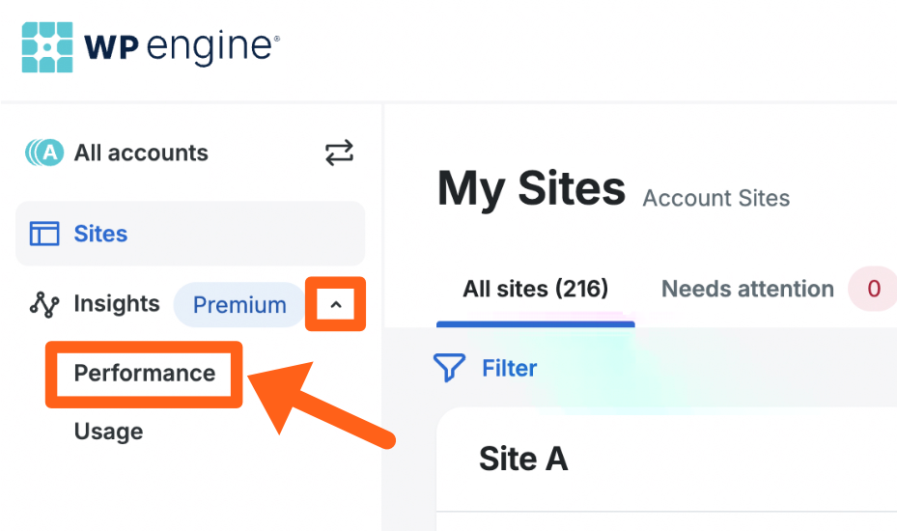
Task: Click the Filter funnel icon
Action: pyautogui.click(x=449, y=368)
